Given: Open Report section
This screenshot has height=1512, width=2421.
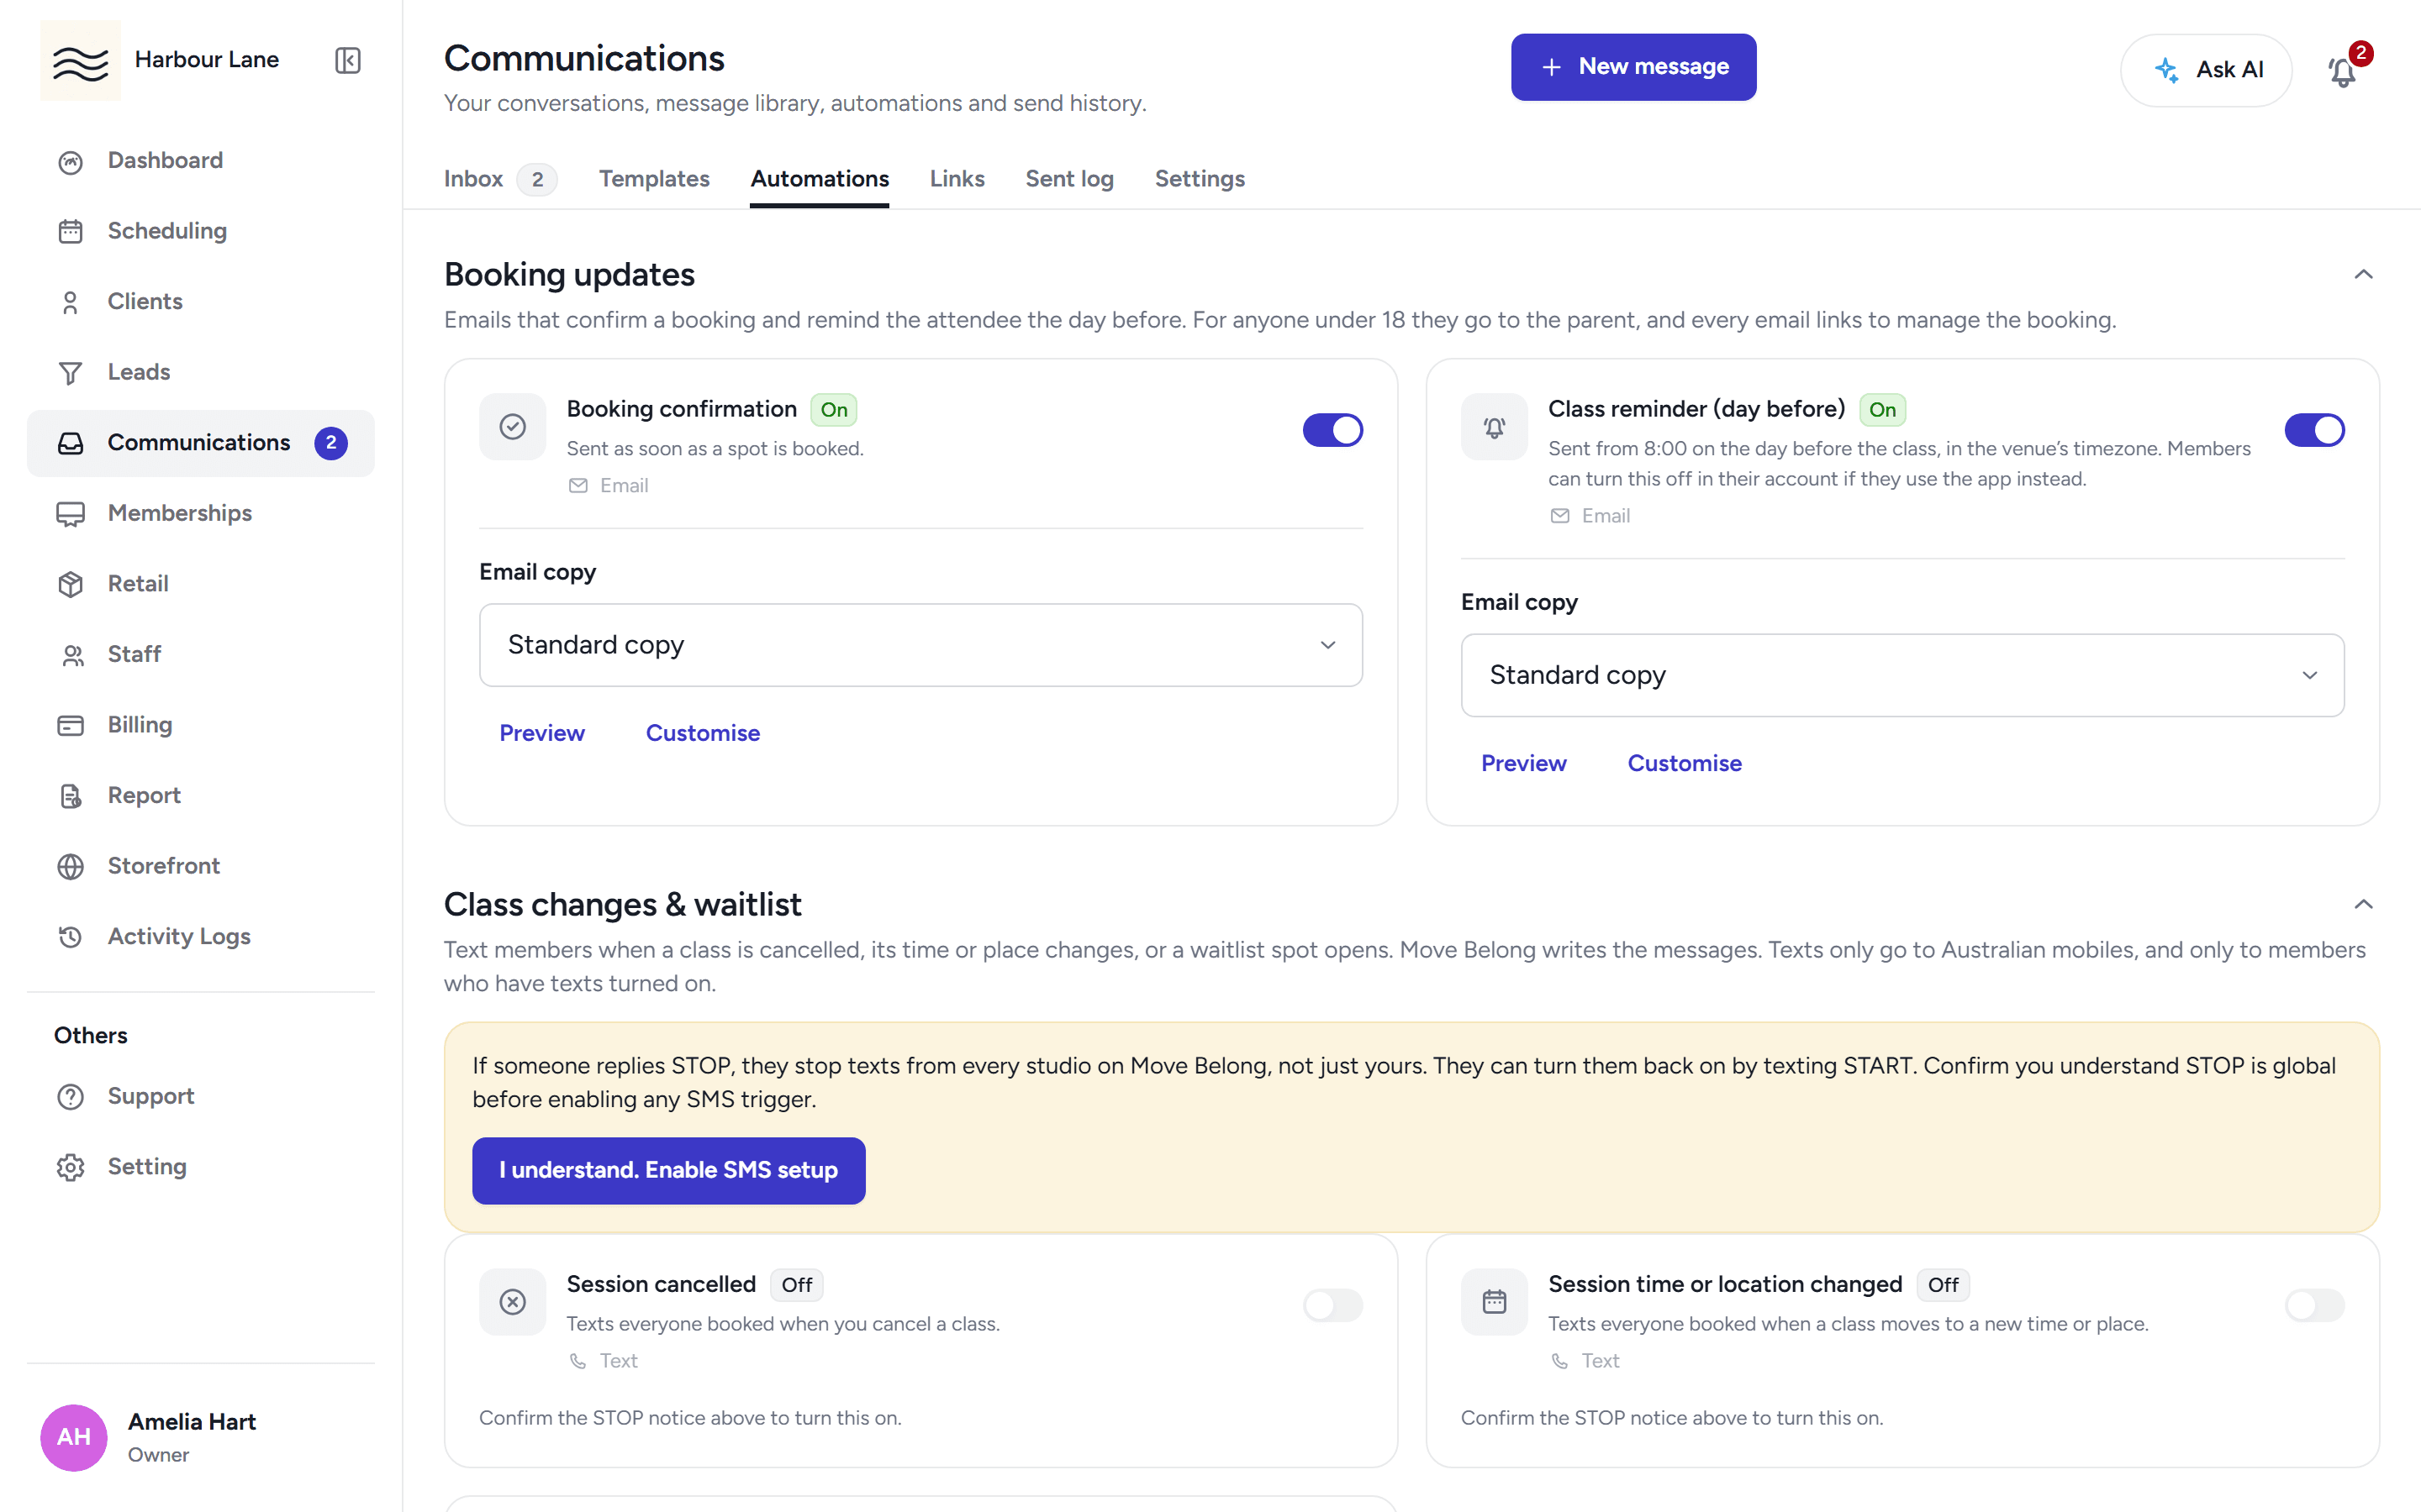Looking at the screenshot, I should (200, 795).
